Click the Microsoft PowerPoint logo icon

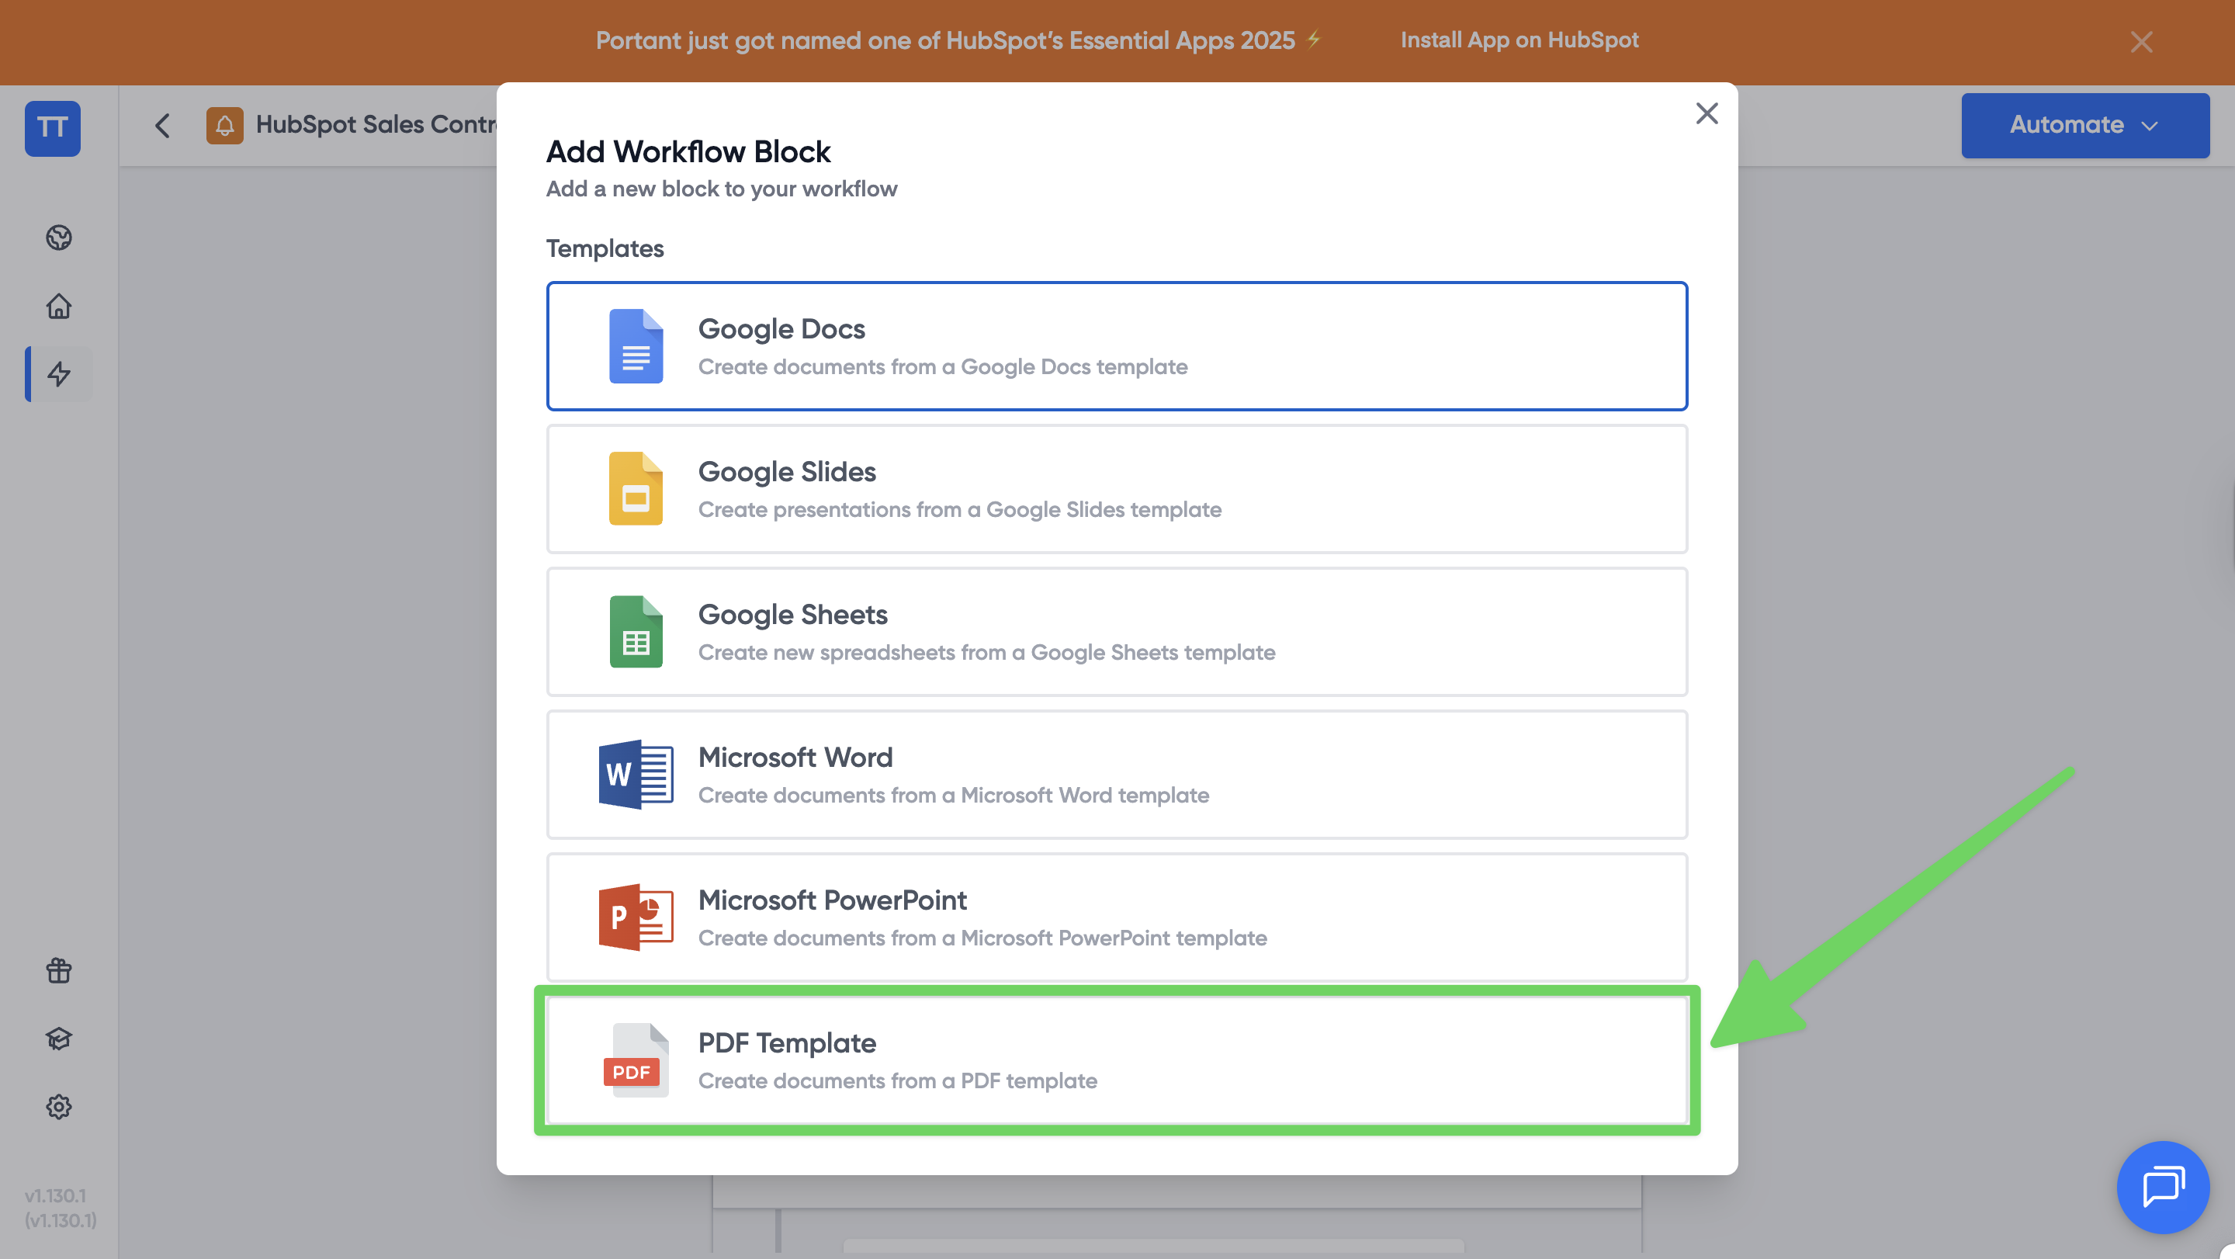click(x=636, y=917)
